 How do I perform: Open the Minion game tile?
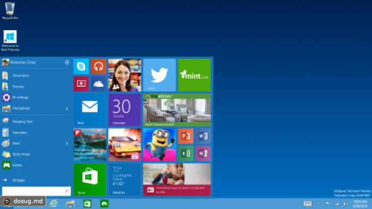point(159,145)
